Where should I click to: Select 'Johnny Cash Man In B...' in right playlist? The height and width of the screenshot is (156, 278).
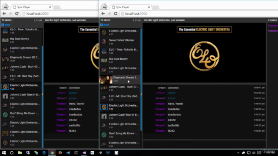tap(120, 117)
